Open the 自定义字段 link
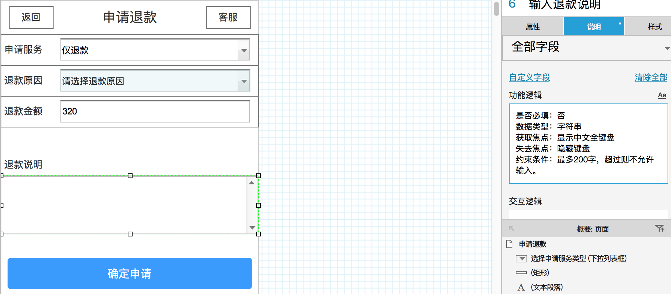 529,77
